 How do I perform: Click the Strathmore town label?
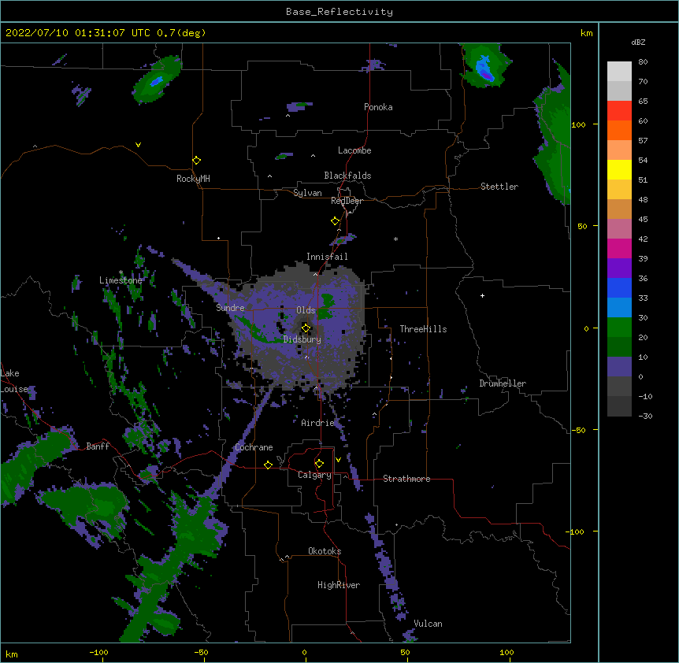click(x=406, y=479)
